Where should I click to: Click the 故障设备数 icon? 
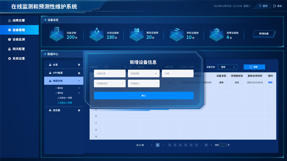click(216, 34)
